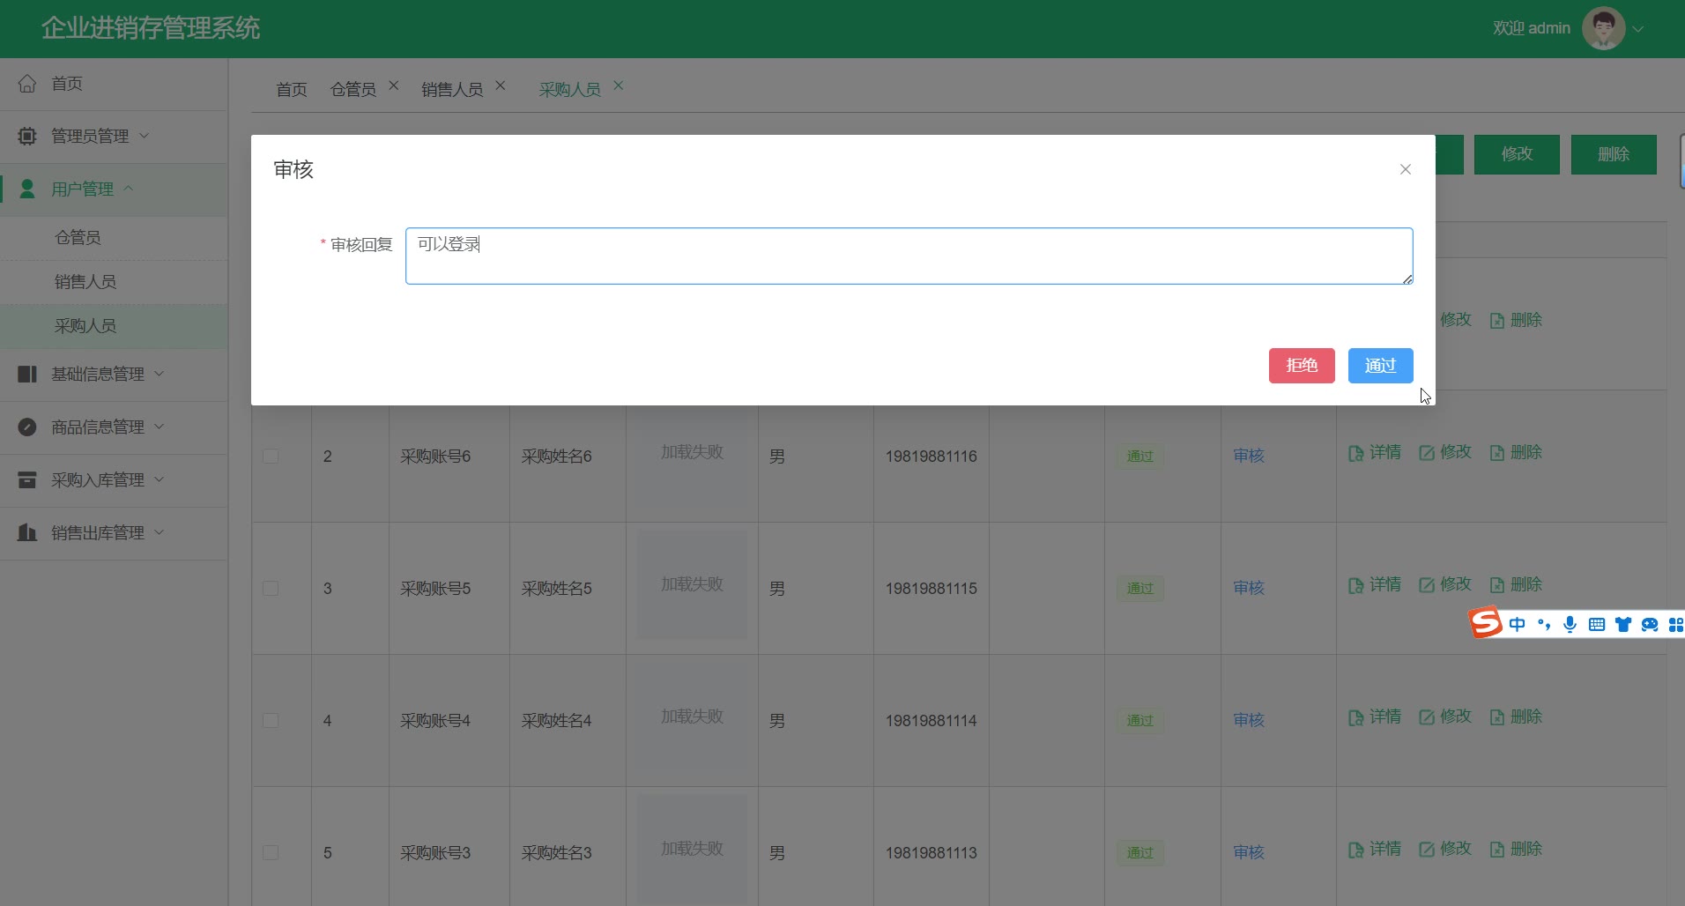Click the home icon beside 首页 in sidebar

tap(27, 84)
